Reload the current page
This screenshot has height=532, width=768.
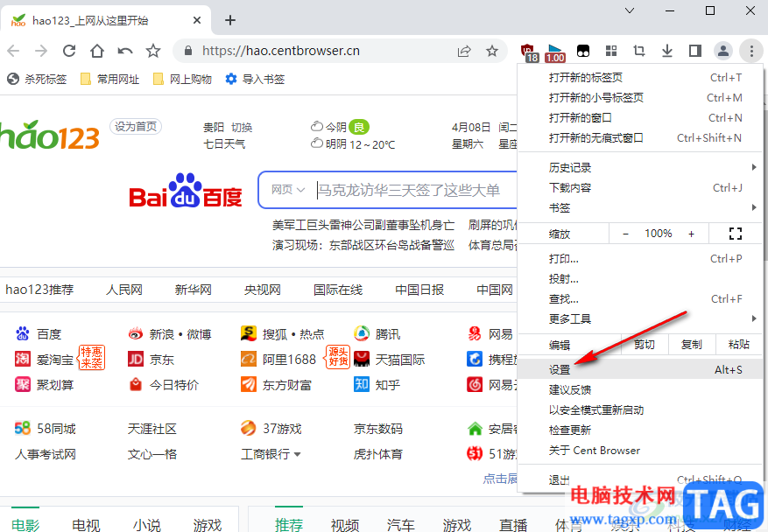coord(69,51)
